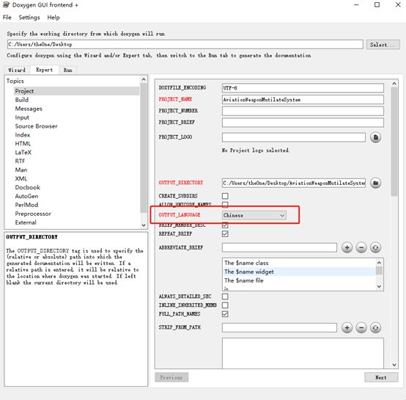This screenshot has width=406, height=400.
Task: Open the Settings menu
Action: [x=29, y=18]
